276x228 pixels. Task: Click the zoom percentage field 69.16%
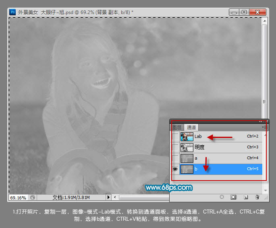click(18, 197)
